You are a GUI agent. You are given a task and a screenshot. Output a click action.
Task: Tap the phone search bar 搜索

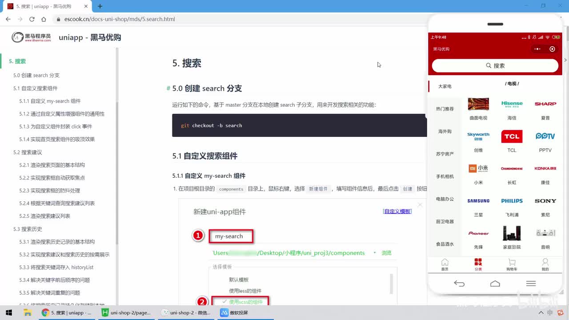coord(495,65)
